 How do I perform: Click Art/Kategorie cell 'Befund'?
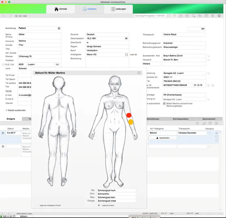163,133
